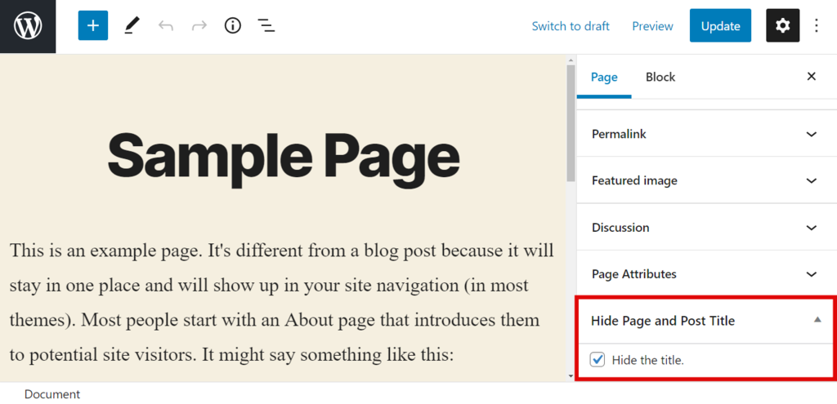Screen dimensions: 837x404
Task: Open the document Details info icon
Action: (233, 26)
